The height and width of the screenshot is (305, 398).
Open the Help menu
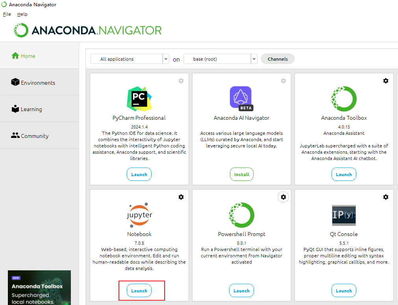pos(22,14)
